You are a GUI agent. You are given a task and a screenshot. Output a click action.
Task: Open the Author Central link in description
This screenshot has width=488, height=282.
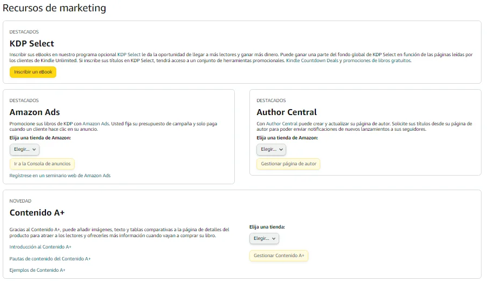[282, 124]
